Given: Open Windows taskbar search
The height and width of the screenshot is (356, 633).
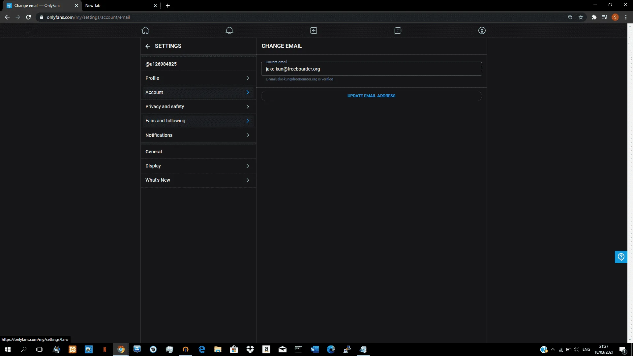Looking at the screenshot, I should (24, 349).
